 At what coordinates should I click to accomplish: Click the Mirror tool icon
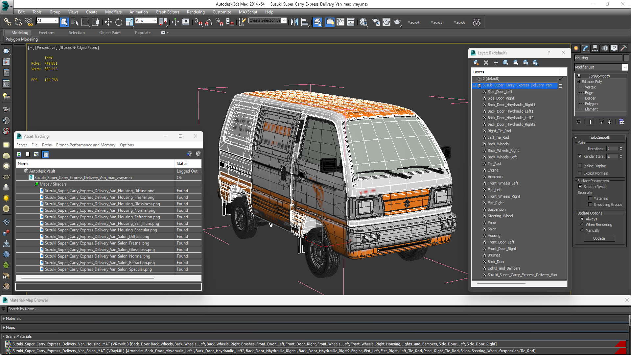coord(294,22)
